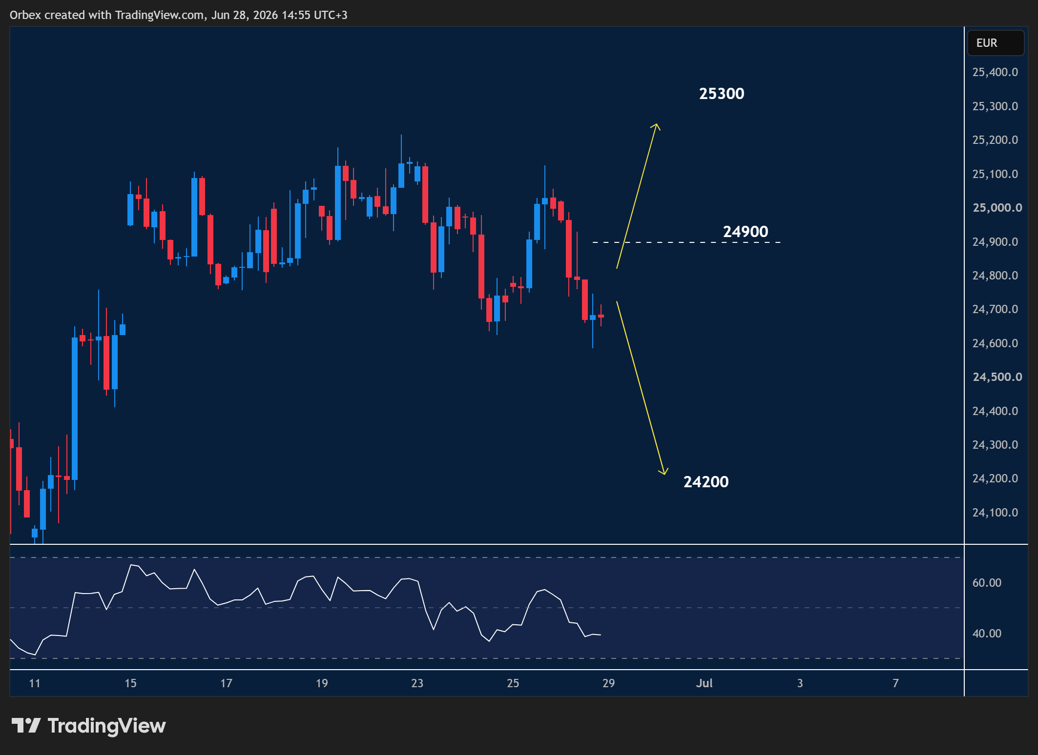The height and width of the screenshot is (755, 1038).
Task: Click the 24,300.0 price axis label
Action: 995,445
